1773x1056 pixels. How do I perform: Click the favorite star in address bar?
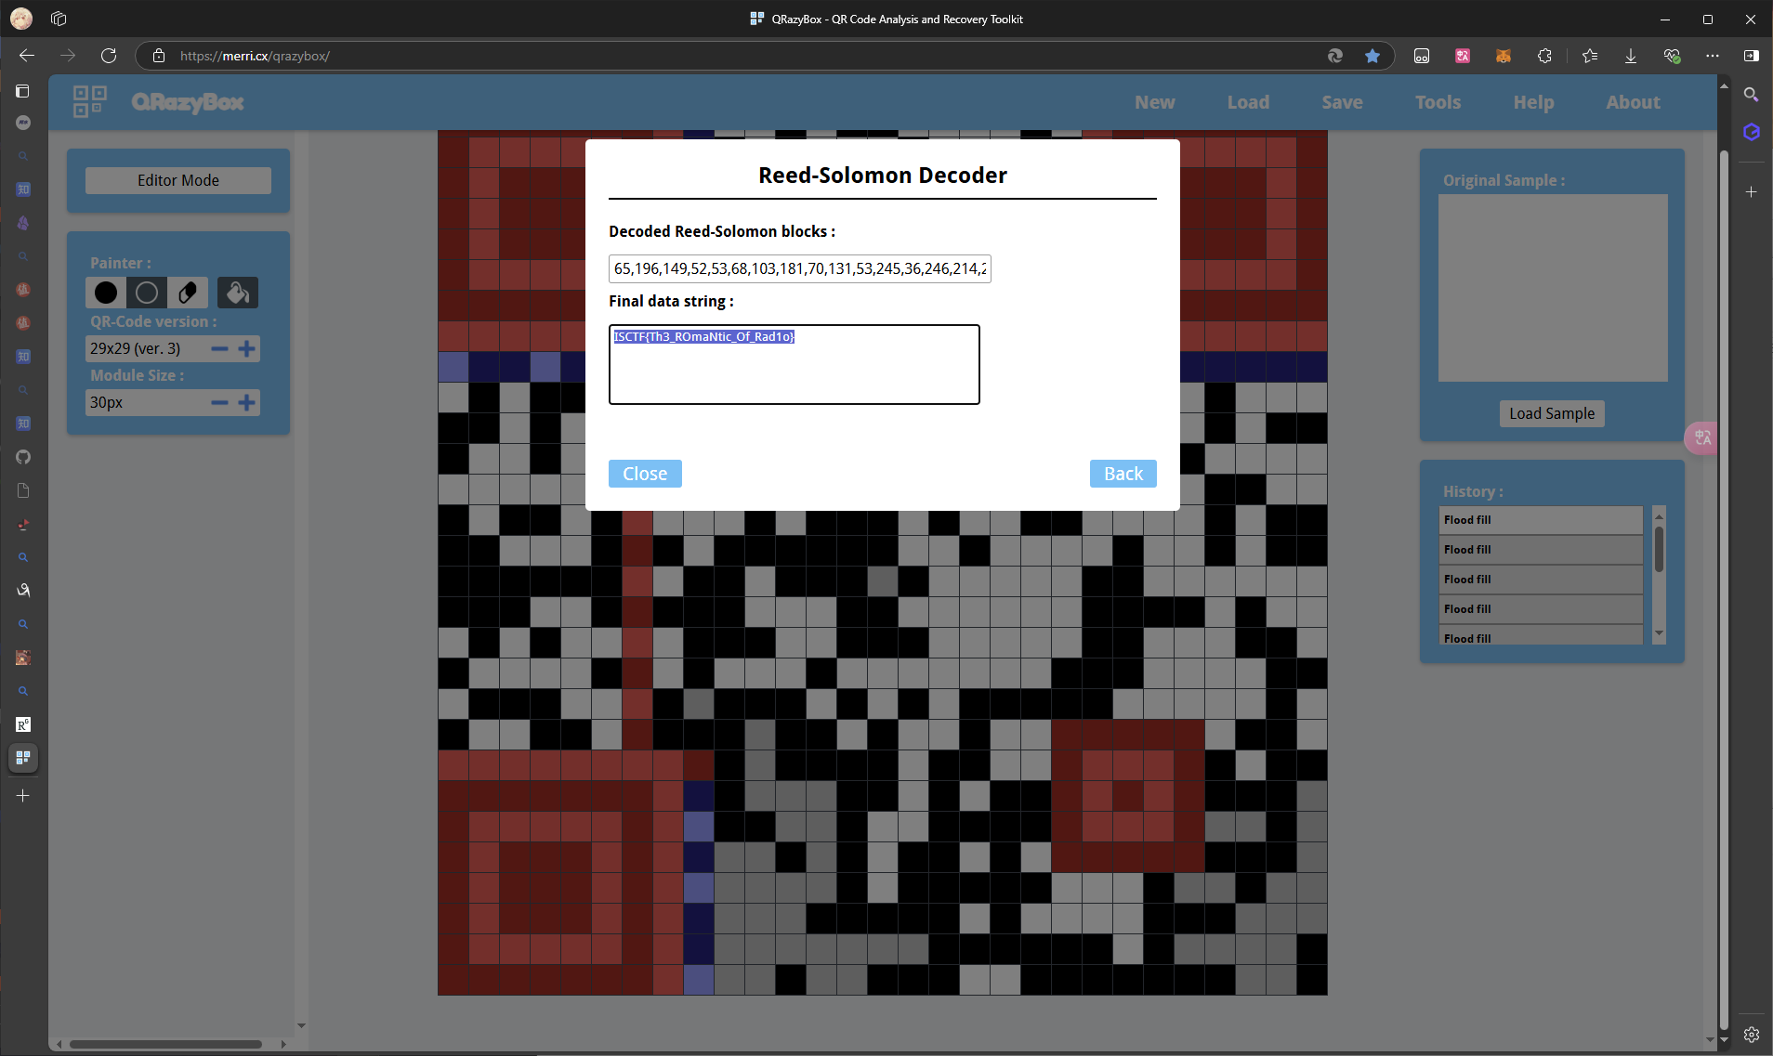pos(1372,56)
